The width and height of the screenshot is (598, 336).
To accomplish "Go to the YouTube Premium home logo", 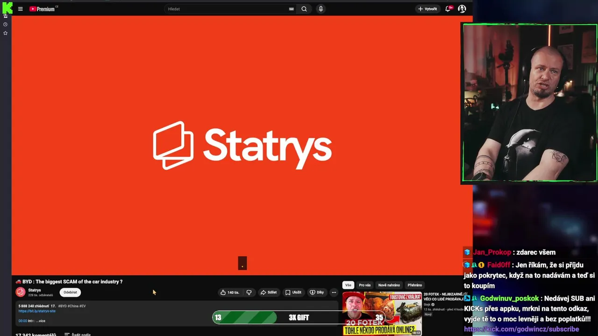I will (43, 9).
